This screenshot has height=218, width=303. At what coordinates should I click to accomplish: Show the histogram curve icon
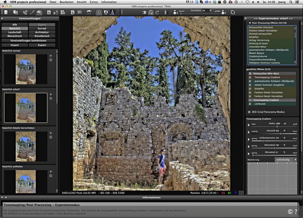(x=113, y=12)
